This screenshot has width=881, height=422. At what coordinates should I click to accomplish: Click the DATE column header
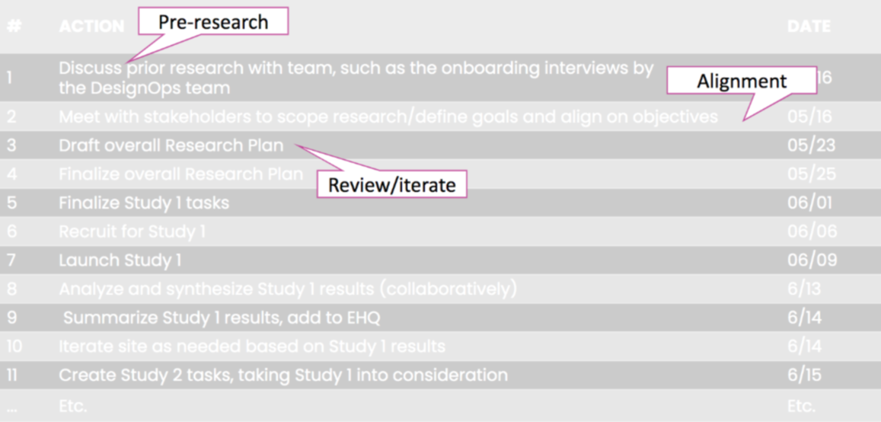point(809,27)
